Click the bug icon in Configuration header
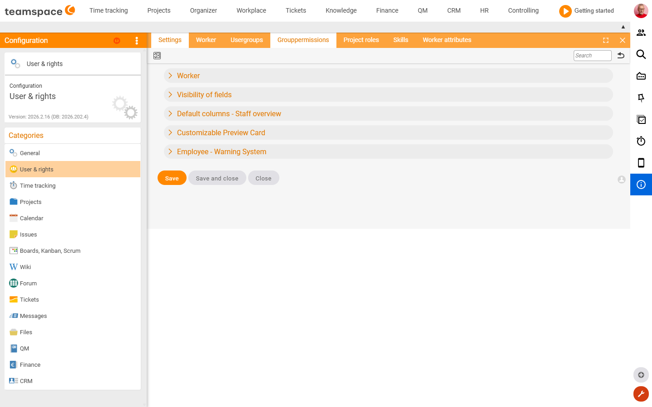This screenshot has height=407, width=652. click(117, 41)
